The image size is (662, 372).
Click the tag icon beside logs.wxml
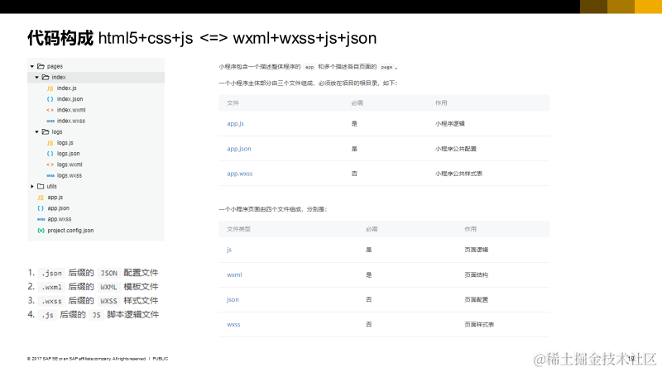tap(50, 165)
